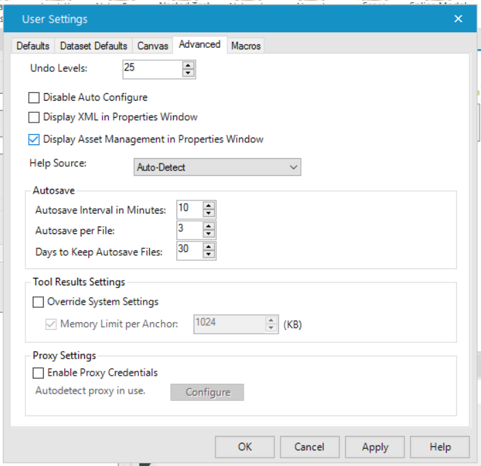Open the Help Source dropdown
481x466 pixels.
pyautogui.click(x=217, y=167)
